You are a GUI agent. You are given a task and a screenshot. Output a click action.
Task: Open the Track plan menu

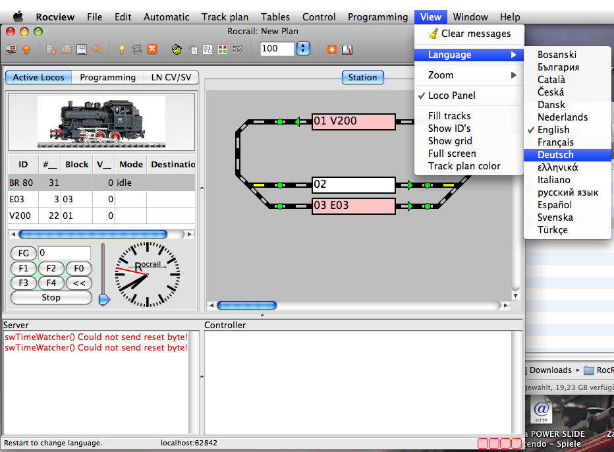(x=225, y=17)
